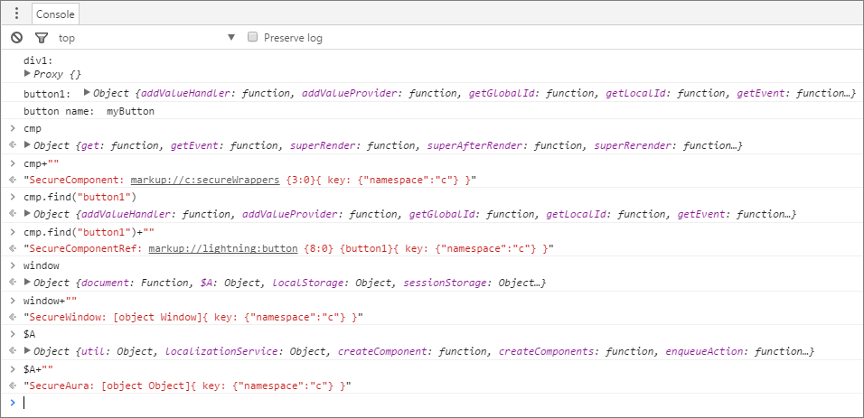Expand the Object returned by cmp

(x=27, y=145)
